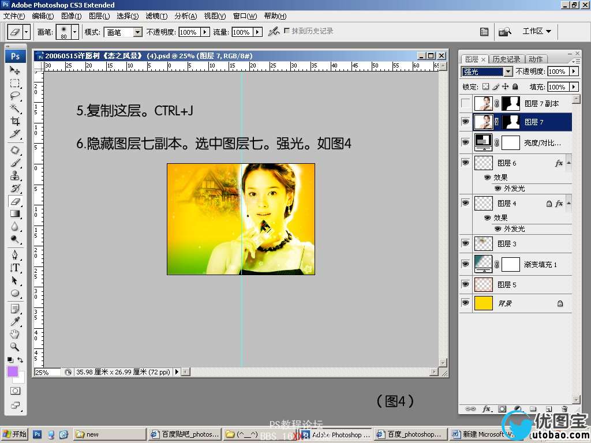This screenshot has height=443, width=591.
Task: Hide layer 图层 4
Action: (x=466, y=202)
